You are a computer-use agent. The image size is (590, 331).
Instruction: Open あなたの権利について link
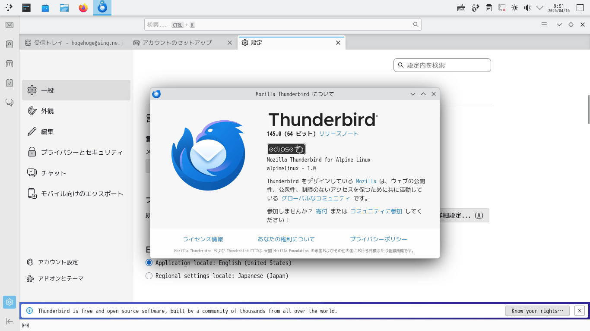[x=286, y=239]
